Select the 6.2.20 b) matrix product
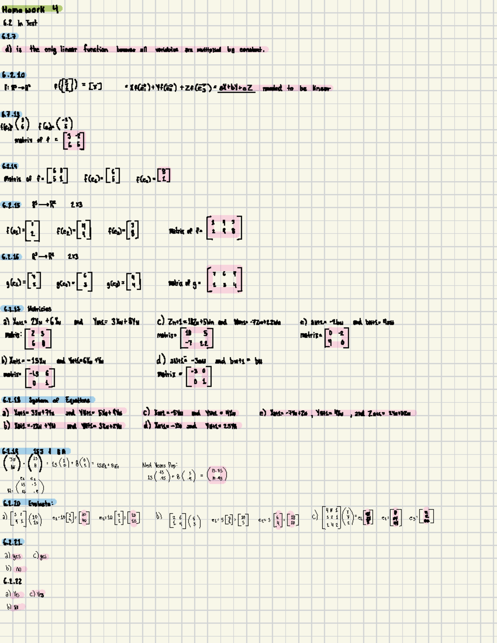Viewport: 497px width, 643px height. pyautogui.click(x=185, y=520)
